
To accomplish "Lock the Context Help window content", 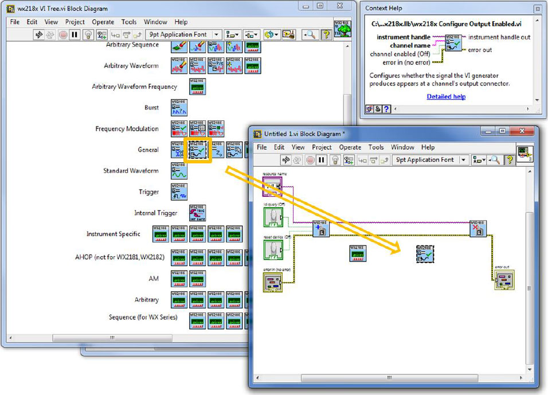I will click(378, 108).
